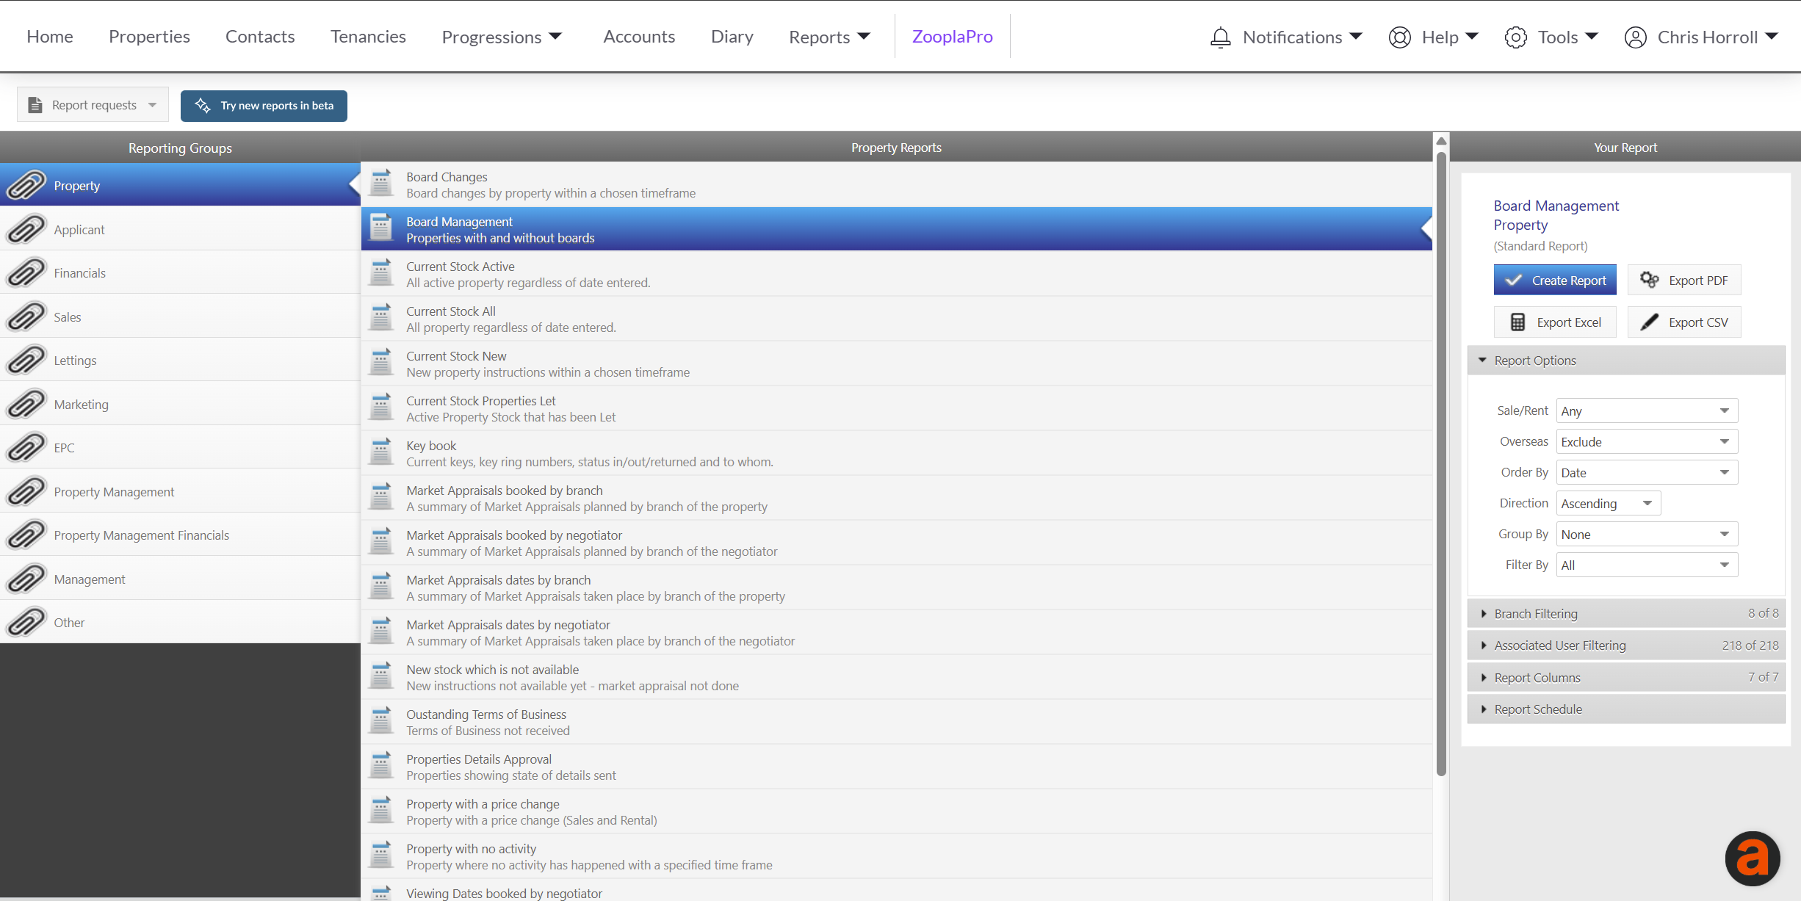Screen dimensions: 1801x901
Task: Select Market Appraisals dates by negotiator report
Action: click(x=896, y=633)
